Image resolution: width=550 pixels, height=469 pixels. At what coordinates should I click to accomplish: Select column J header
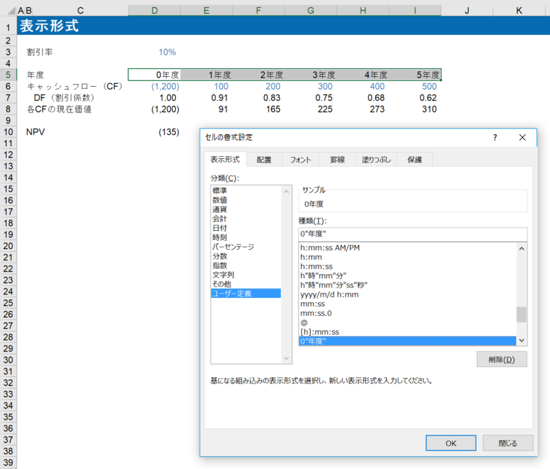pos(467,10)
